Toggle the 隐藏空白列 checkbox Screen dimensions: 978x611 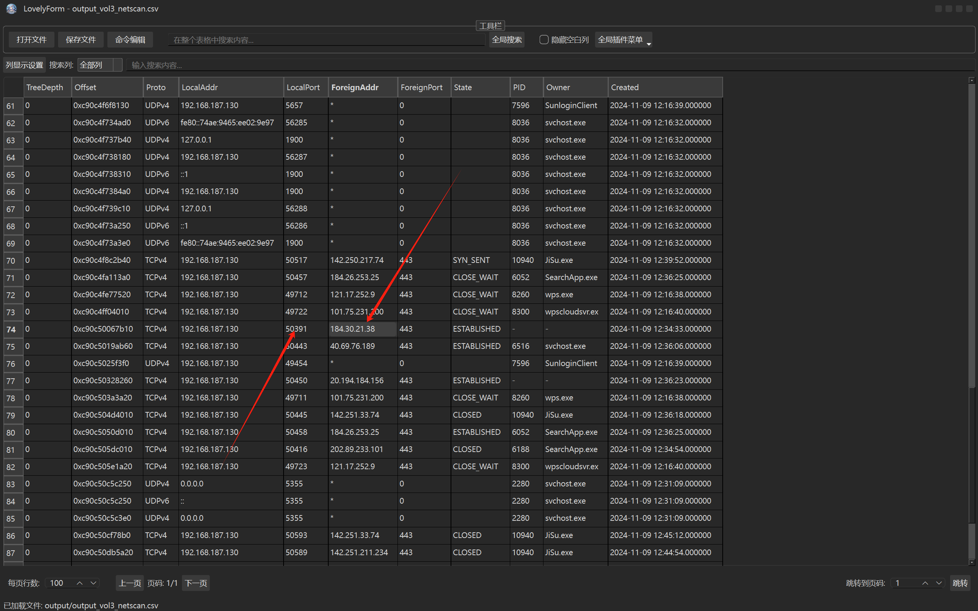coord(544,40)
